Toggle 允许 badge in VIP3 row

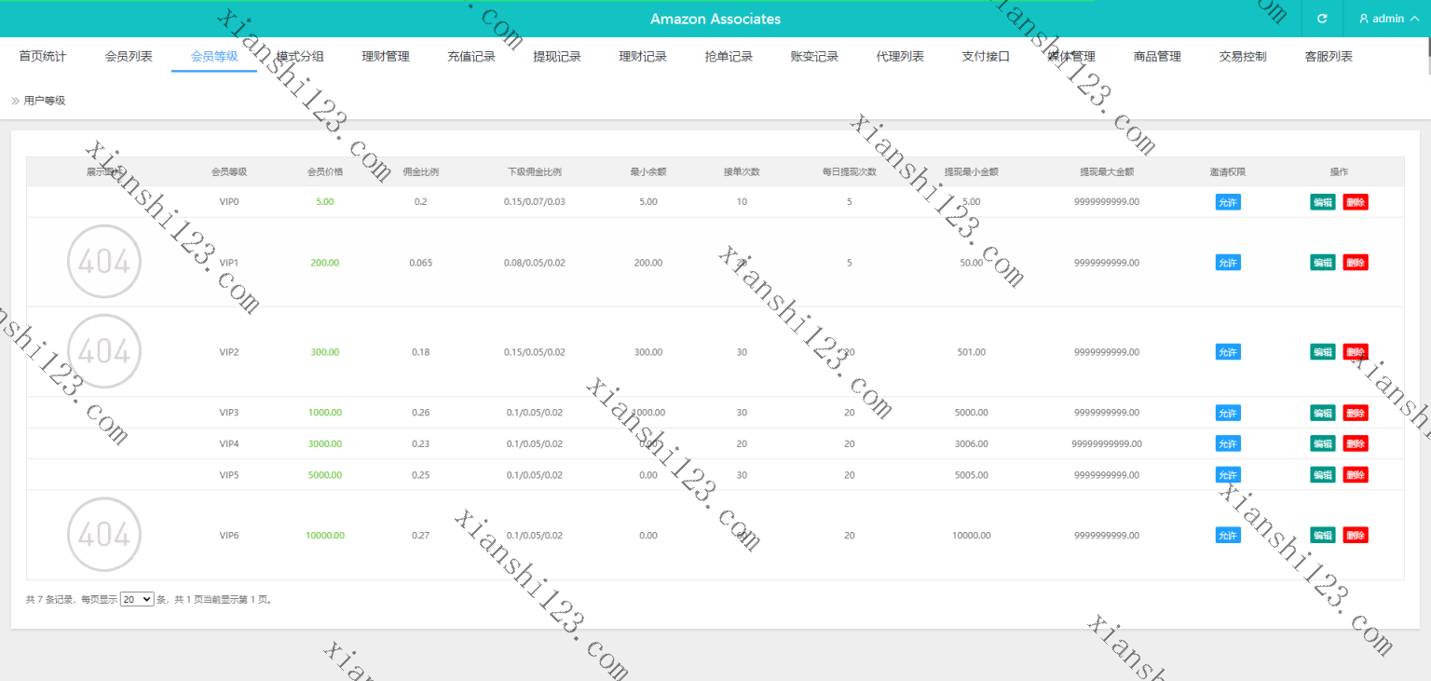1228,413
